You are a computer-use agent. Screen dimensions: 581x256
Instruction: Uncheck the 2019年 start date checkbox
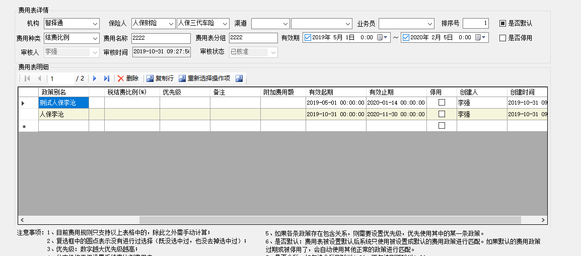308,38
